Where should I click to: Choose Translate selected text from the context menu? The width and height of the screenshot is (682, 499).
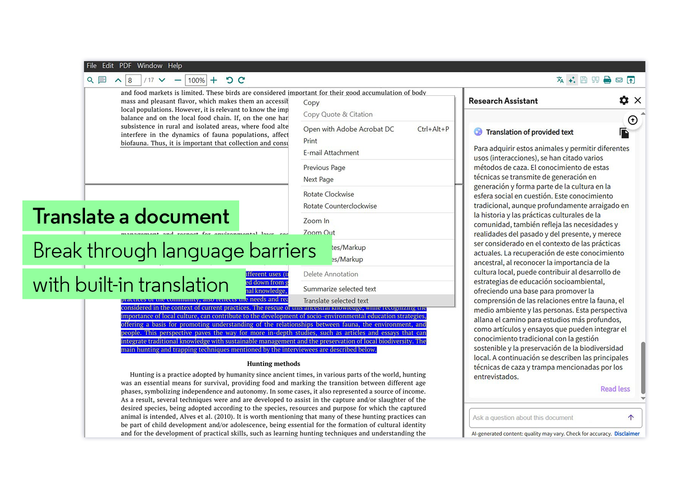pos(336,300)
